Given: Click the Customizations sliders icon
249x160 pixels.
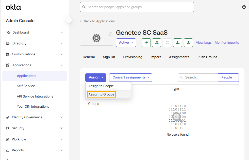Looking at the screenshot, I should pyautogui.click(x=7, y=54).
